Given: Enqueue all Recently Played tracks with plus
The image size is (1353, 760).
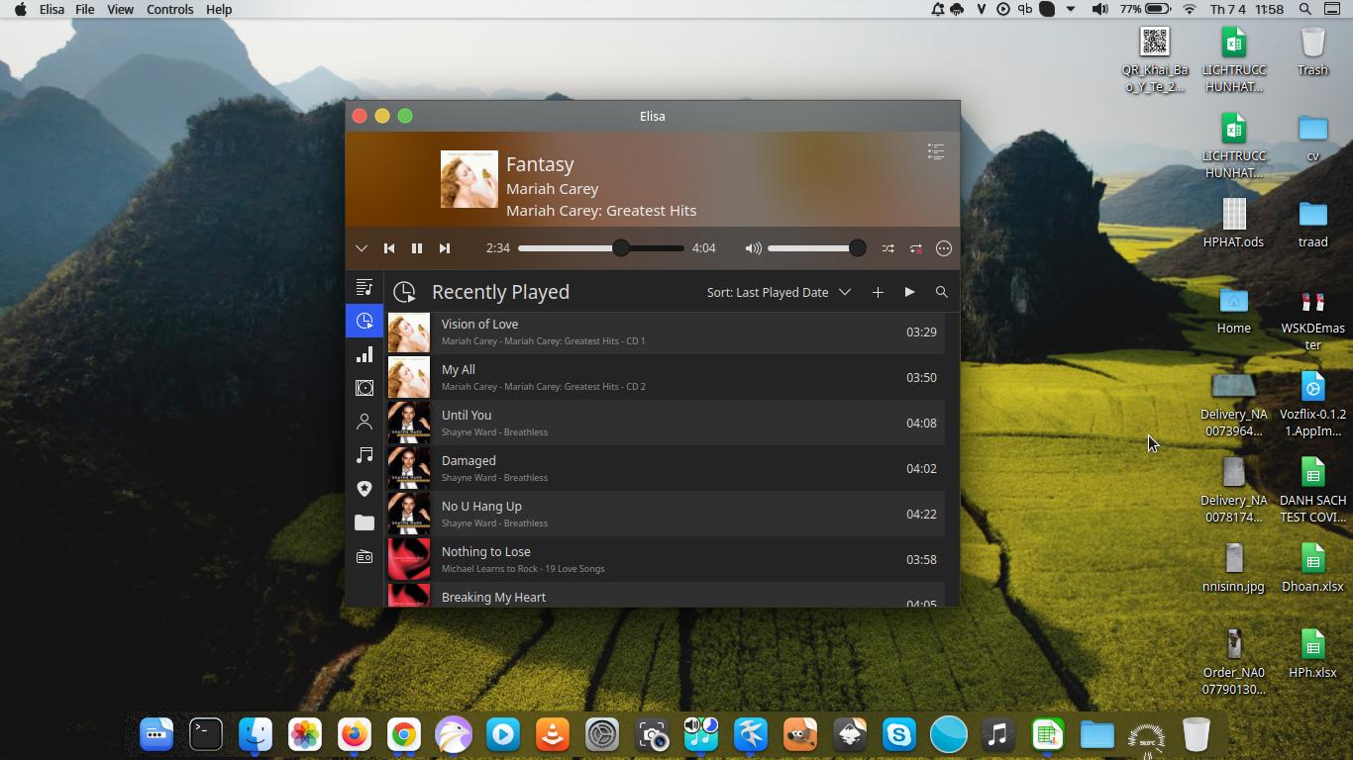Looking at the screenshot, I should coord(878,292).
